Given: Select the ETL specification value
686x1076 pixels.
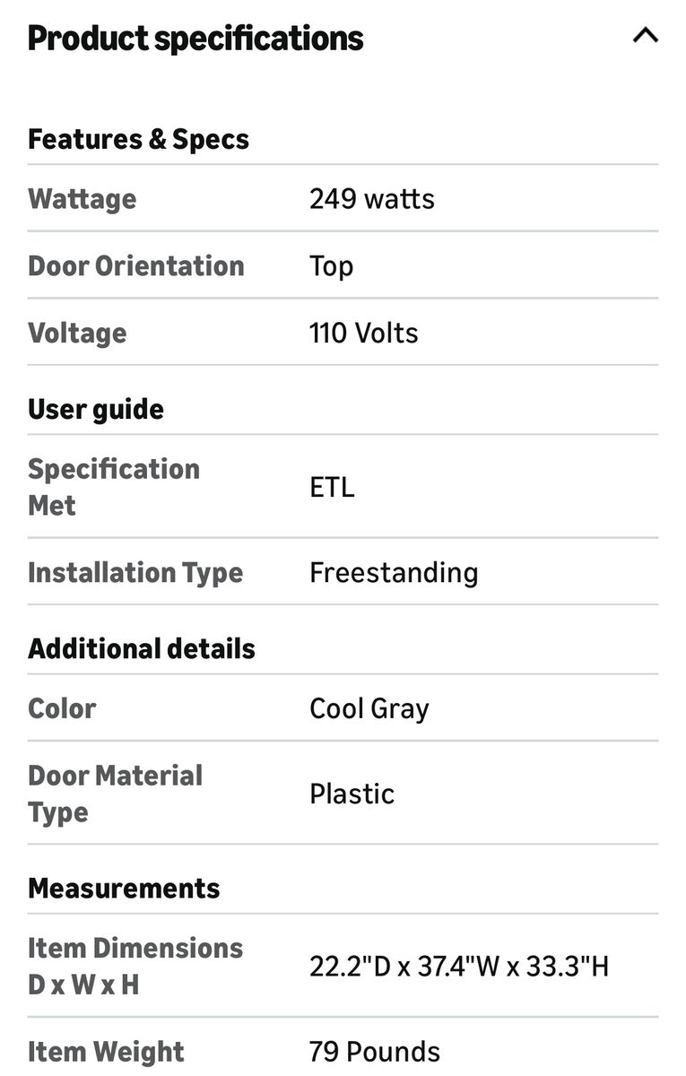Looking at the screenshot, I should pyautogui.click(x=332, y=487).
